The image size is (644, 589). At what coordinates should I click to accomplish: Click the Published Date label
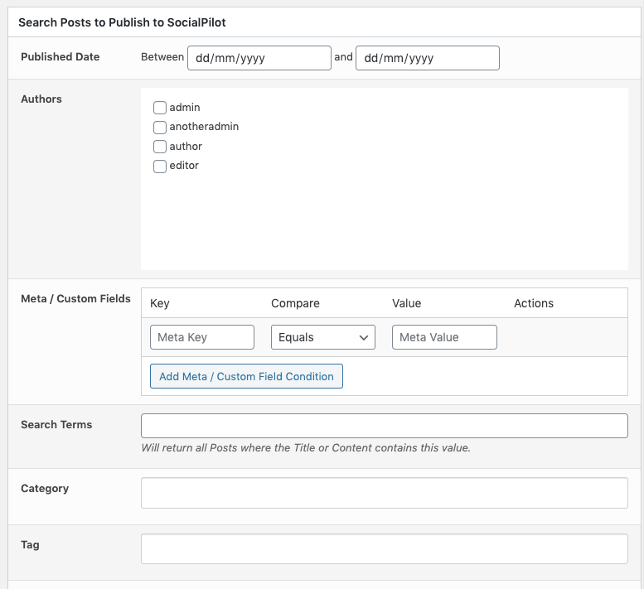tap(61, 56)
